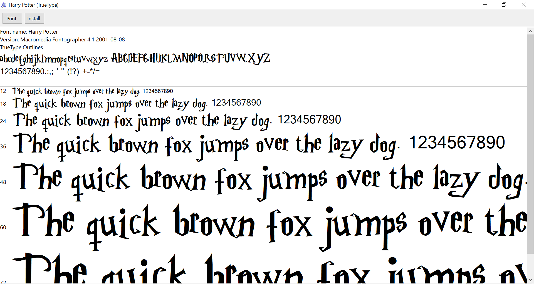Click the size 60 label in the margin
This screenshot has width=534, height=284.
point(3,227)
